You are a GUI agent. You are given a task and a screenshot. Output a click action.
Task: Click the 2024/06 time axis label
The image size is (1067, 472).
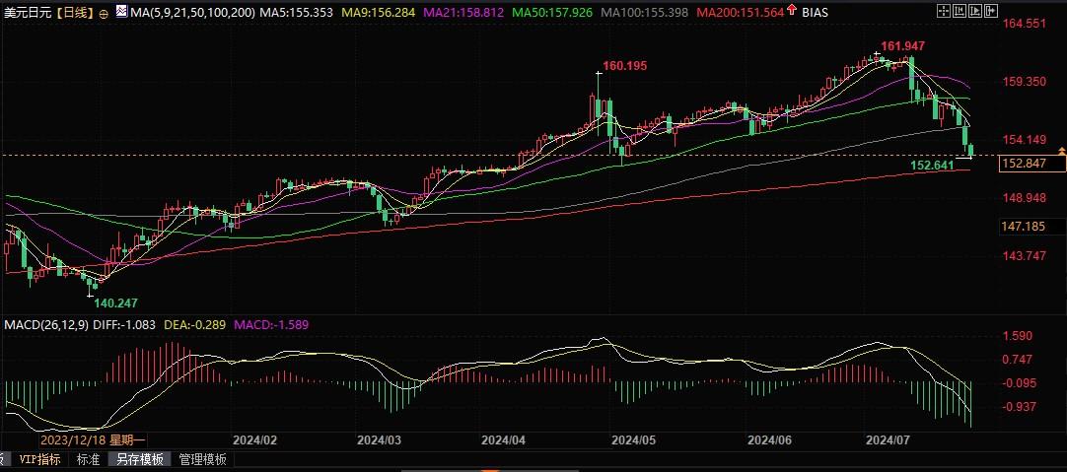coord(770,440)
